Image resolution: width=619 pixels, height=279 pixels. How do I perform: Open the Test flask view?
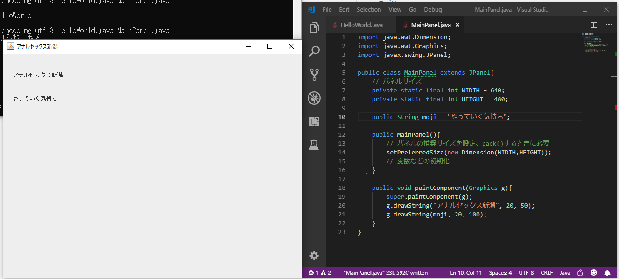coord(314,145)
